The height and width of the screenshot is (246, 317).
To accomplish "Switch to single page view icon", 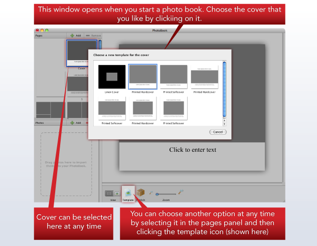I will tap(109, 193).
